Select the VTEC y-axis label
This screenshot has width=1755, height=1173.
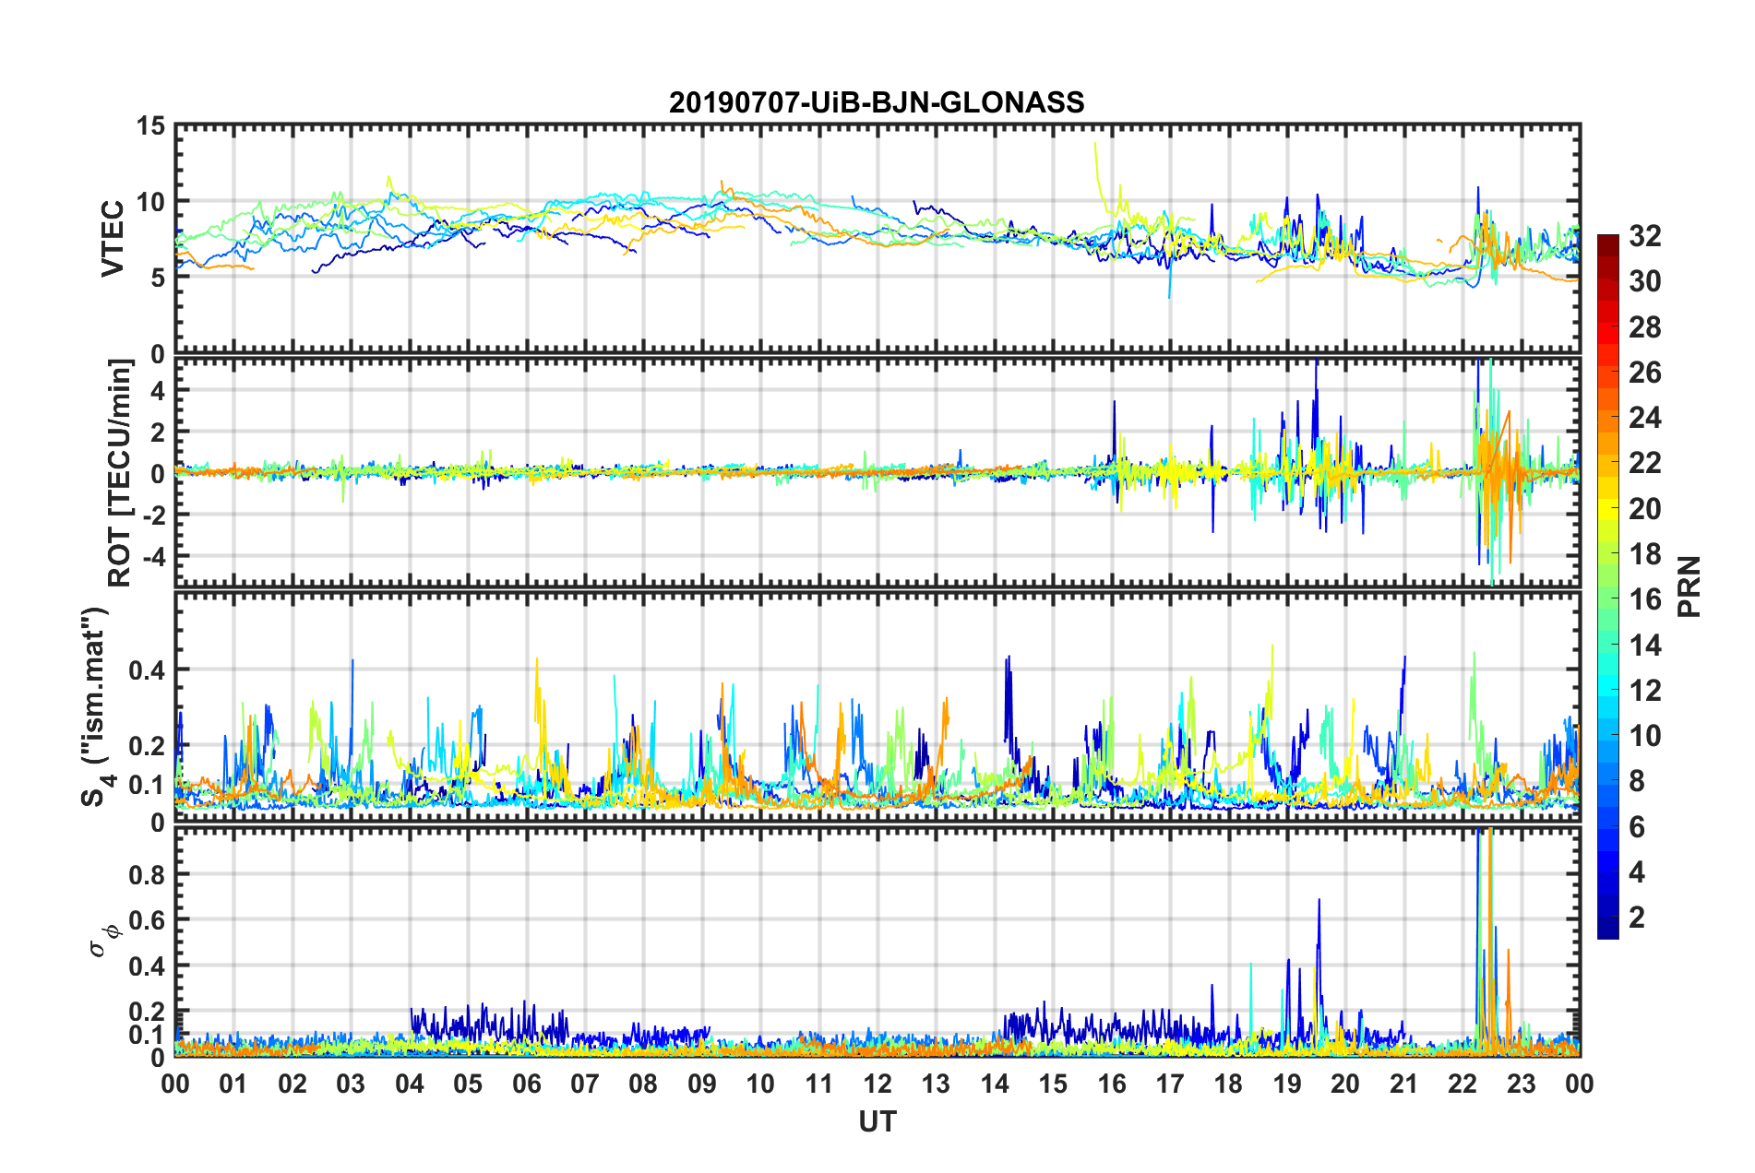coord(113,238)
